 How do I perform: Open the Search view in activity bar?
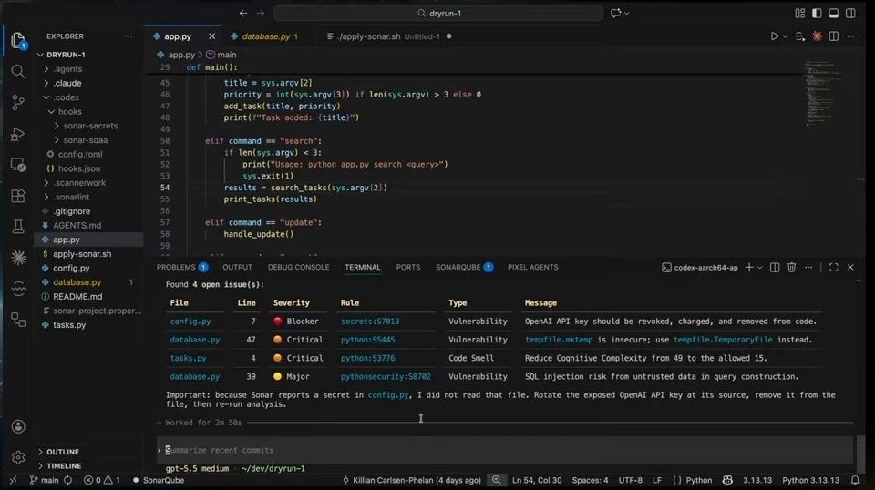tap(18, 71)
